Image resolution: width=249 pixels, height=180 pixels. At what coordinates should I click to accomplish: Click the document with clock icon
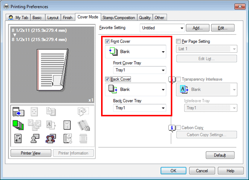point(68,138)
